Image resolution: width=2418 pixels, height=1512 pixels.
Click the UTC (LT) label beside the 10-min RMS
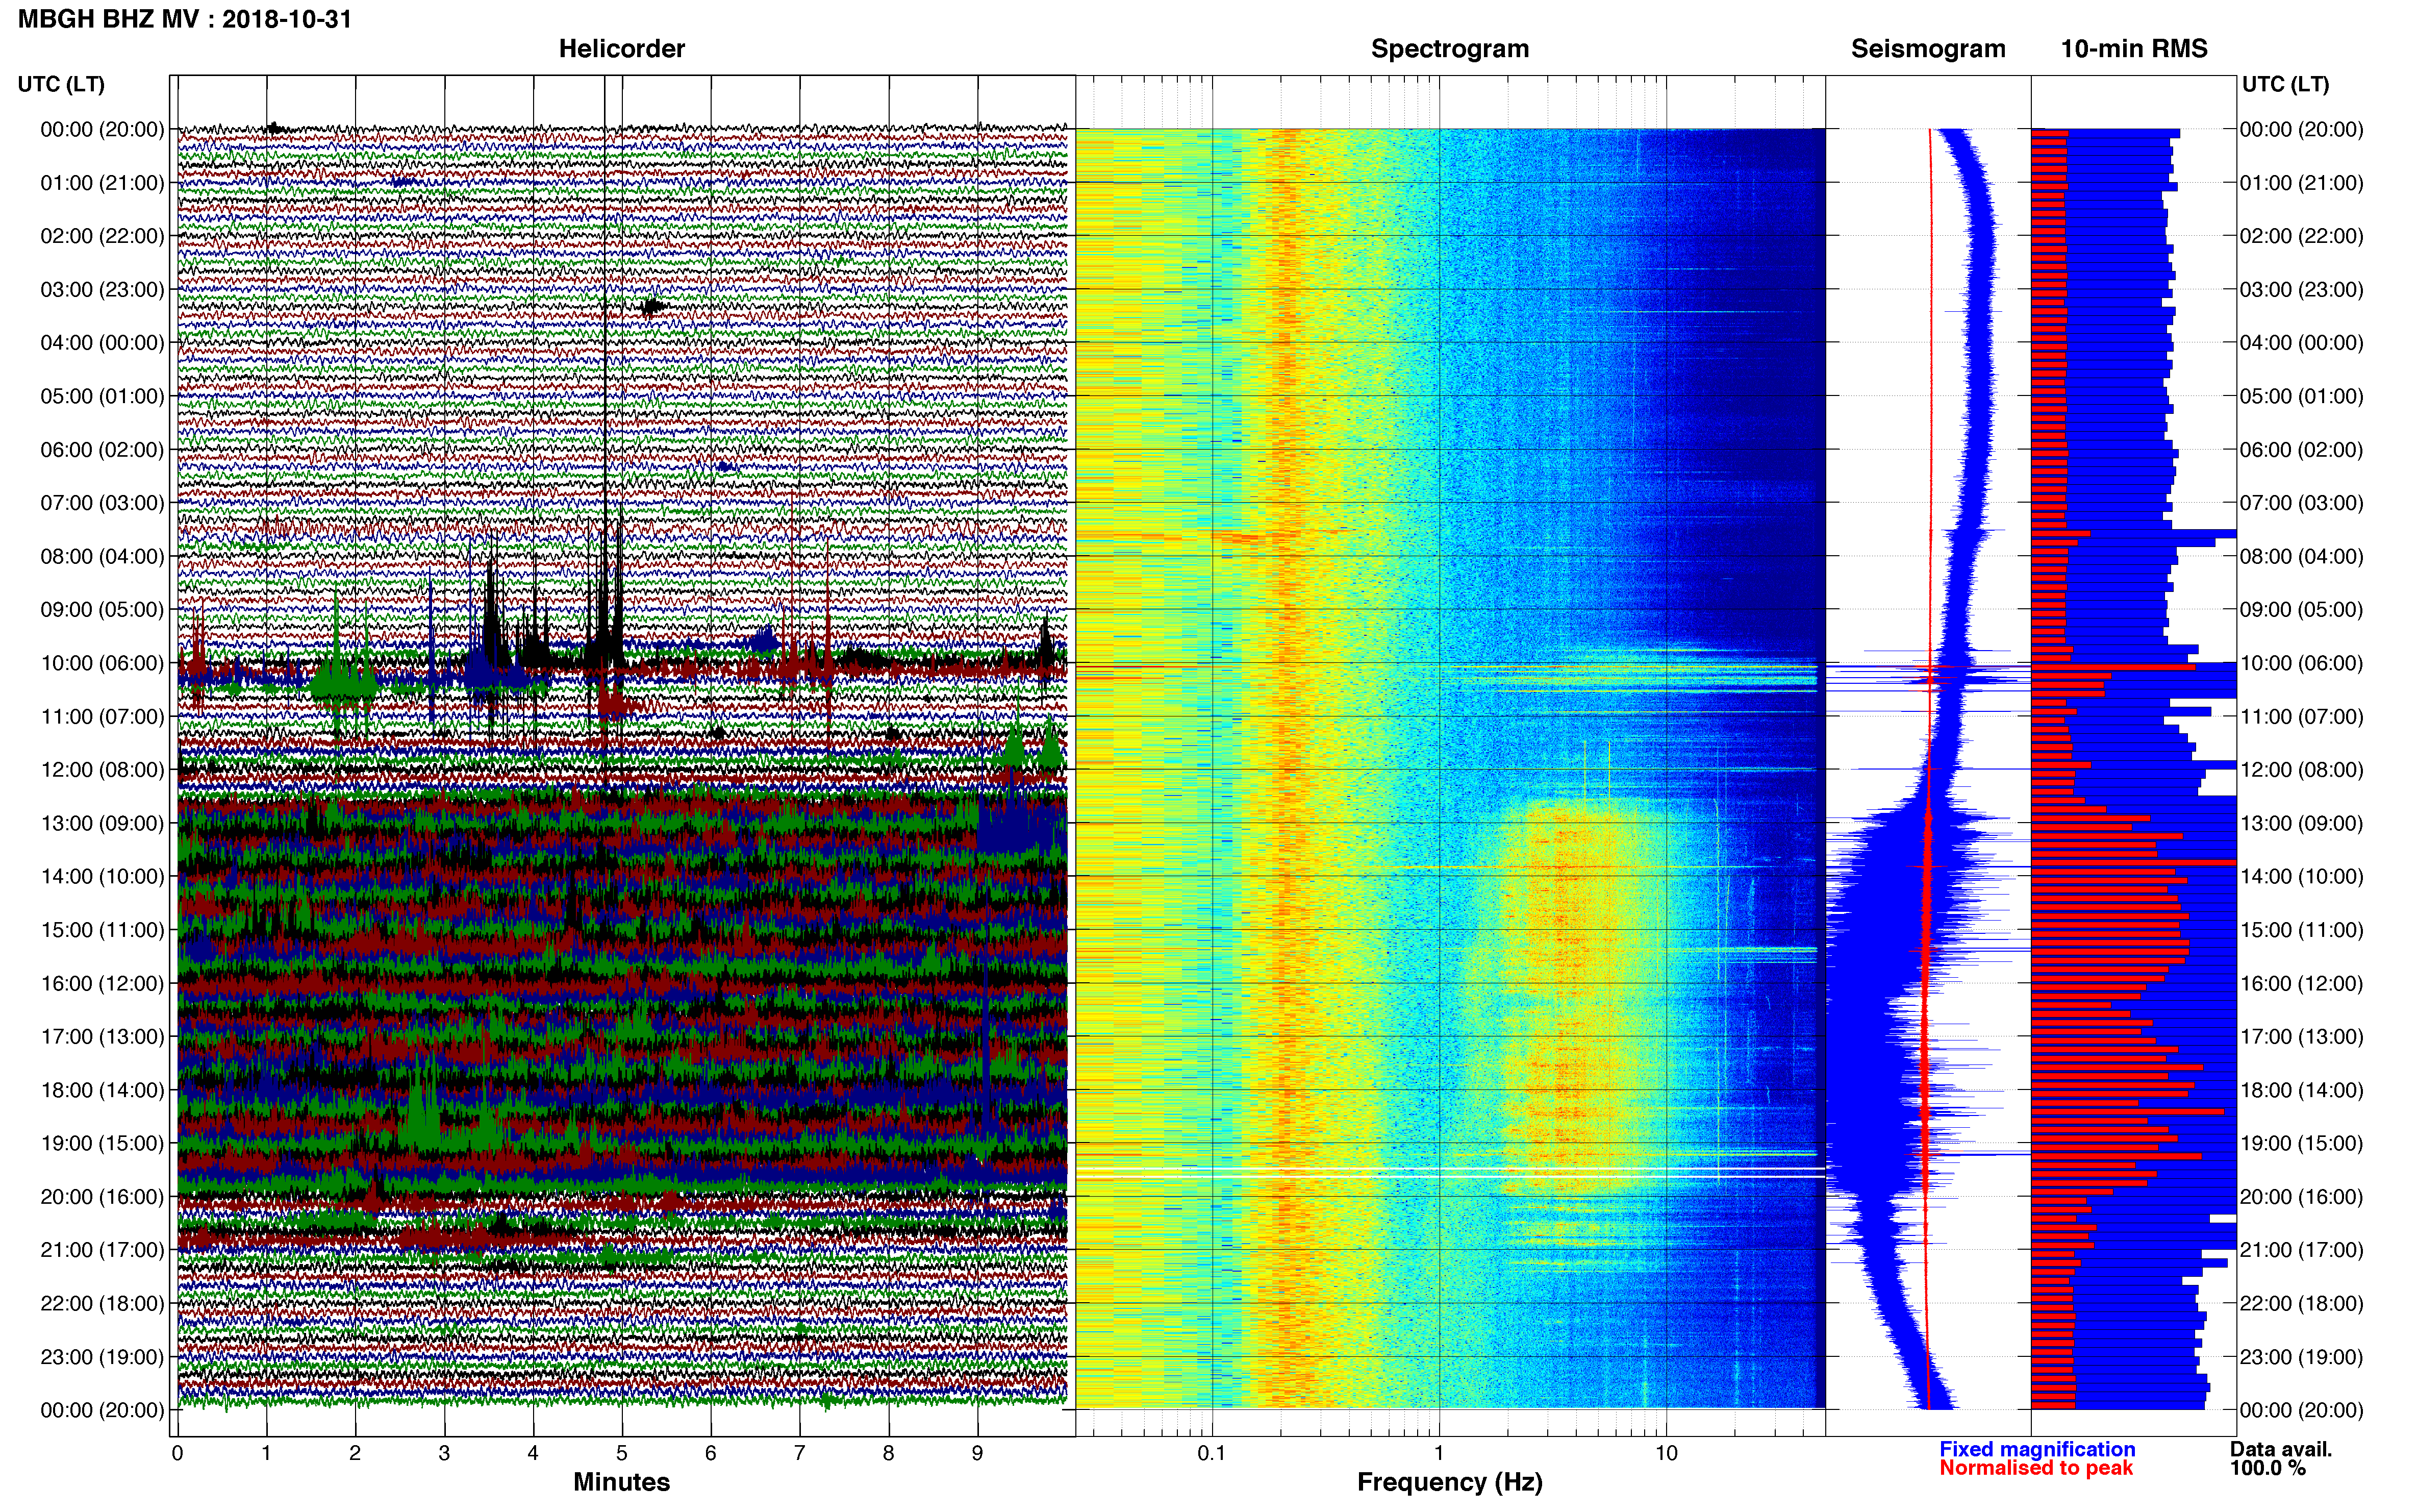tap(2285, 84)
